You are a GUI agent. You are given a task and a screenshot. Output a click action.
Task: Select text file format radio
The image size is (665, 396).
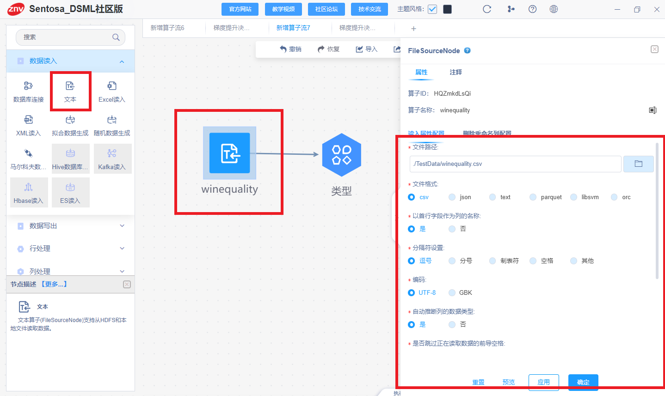coord(493,197)
